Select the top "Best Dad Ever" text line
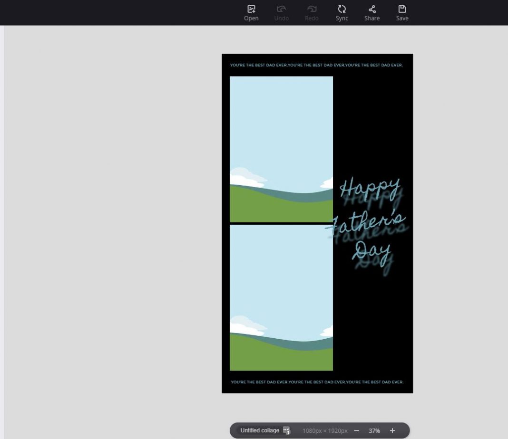 point(316,65)
